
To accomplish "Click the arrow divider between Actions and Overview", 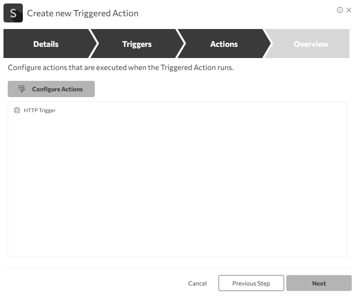I will pyautogui.click(x=268, y=44).
